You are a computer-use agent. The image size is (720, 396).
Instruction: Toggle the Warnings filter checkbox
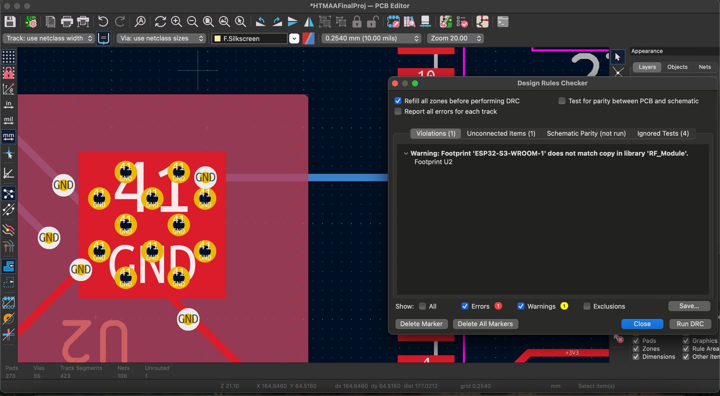click(x=521, y=306)
